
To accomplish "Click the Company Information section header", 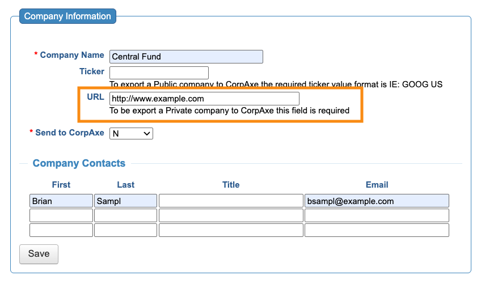I will tap(67, 16).
